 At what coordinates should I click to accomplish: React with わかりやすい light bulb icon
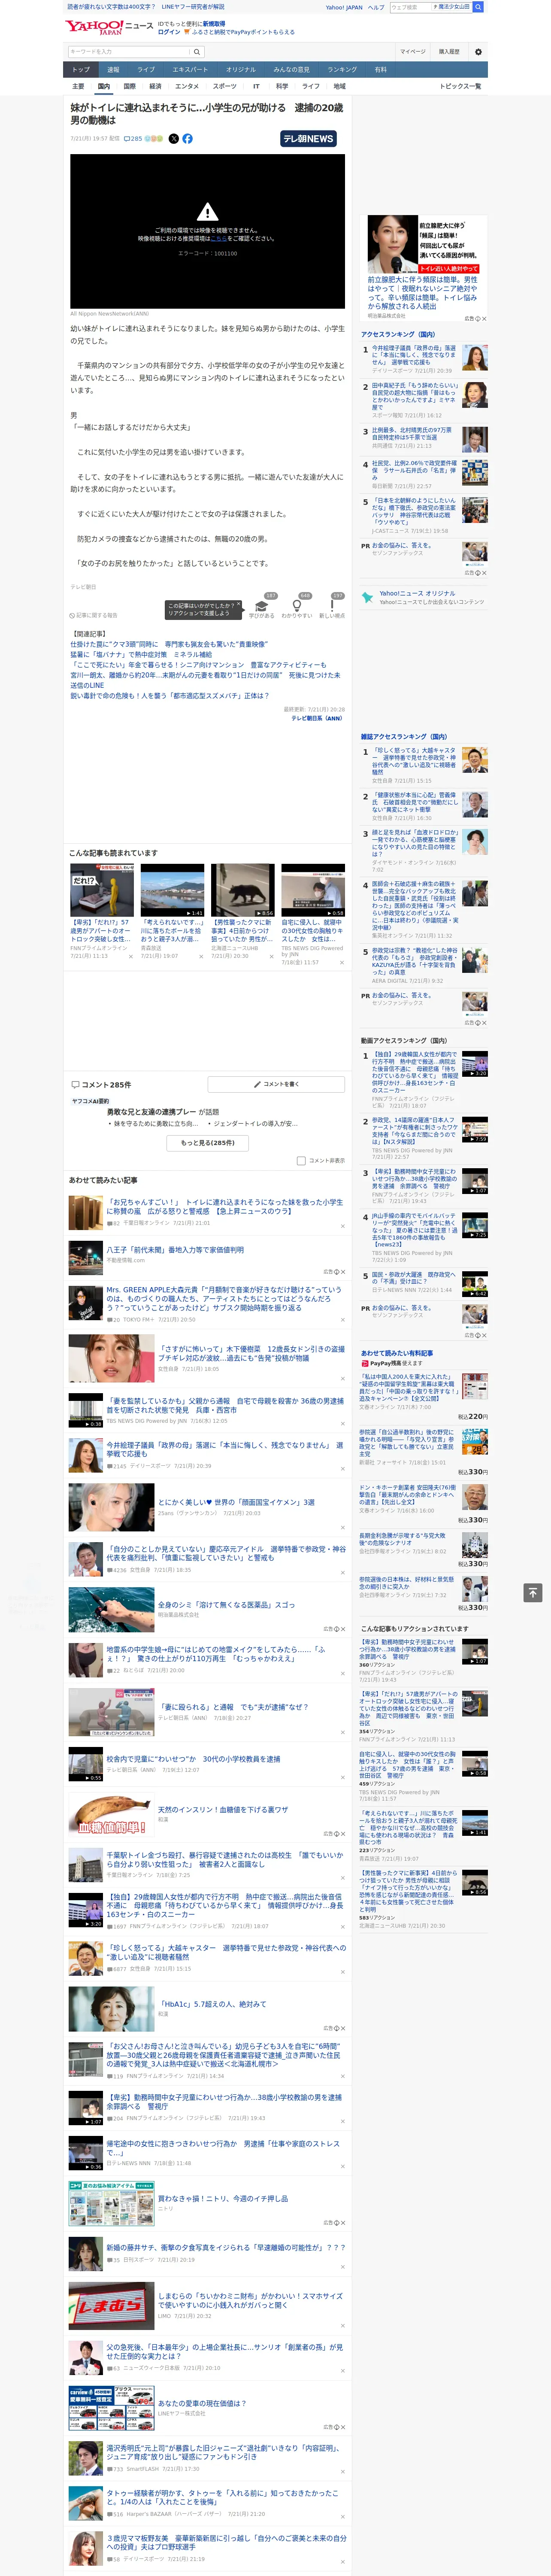297,605
